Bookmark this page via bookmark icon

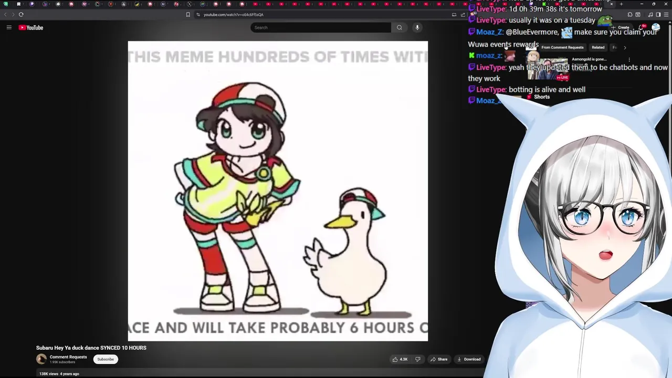click(x=188, y=15)
